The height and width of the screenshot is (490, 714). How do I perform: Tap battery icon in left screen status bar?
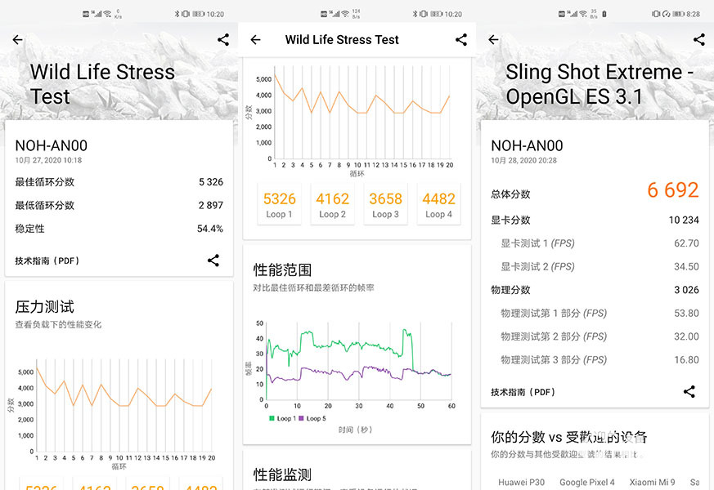click(198, 14)
